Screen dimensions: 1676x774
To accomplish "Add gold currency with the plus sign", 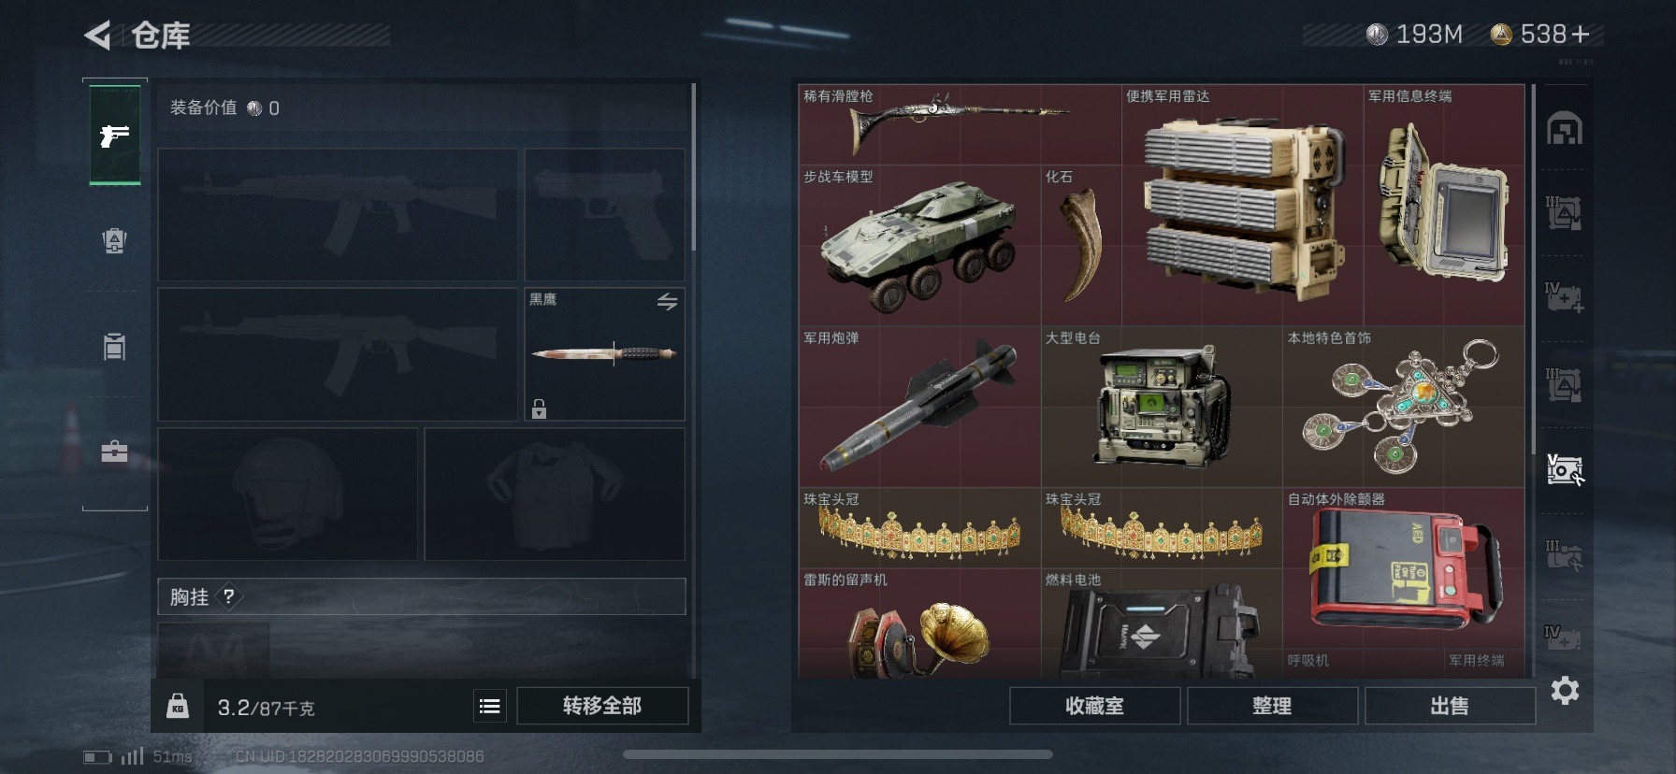I will pos(1580,35).
